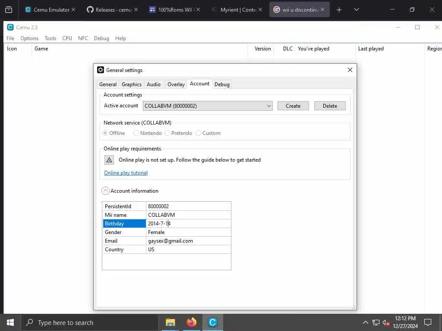Open the File menu
The image size is (442, 331).
pyautogui.click(x=10, y=38)
